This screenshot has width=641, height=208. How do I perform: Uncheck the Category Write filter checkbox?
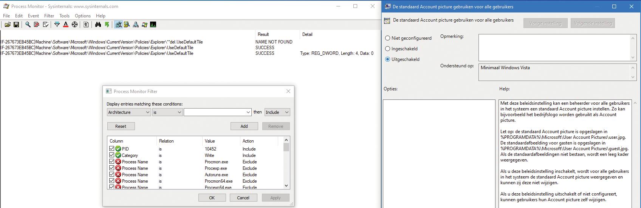coord(111,155)
